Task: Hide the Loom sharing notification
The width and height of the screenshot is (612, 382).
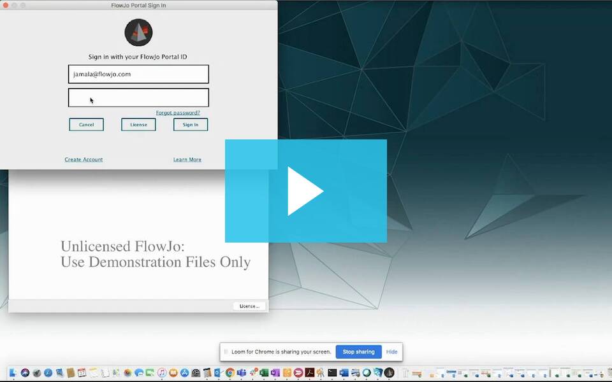Action: [x=391, y=351]
